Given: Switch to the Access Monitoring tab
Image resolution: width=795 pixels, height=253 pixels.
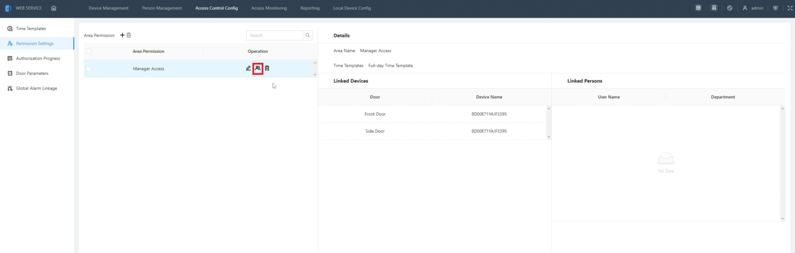Looking at the screenshot, I should point(269,9).
